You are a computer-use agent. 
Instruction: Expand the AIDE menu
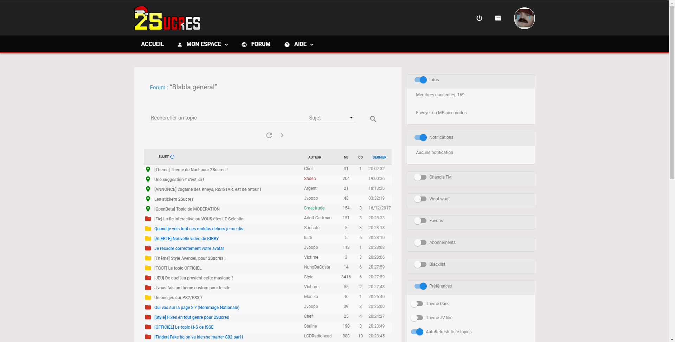299,44
